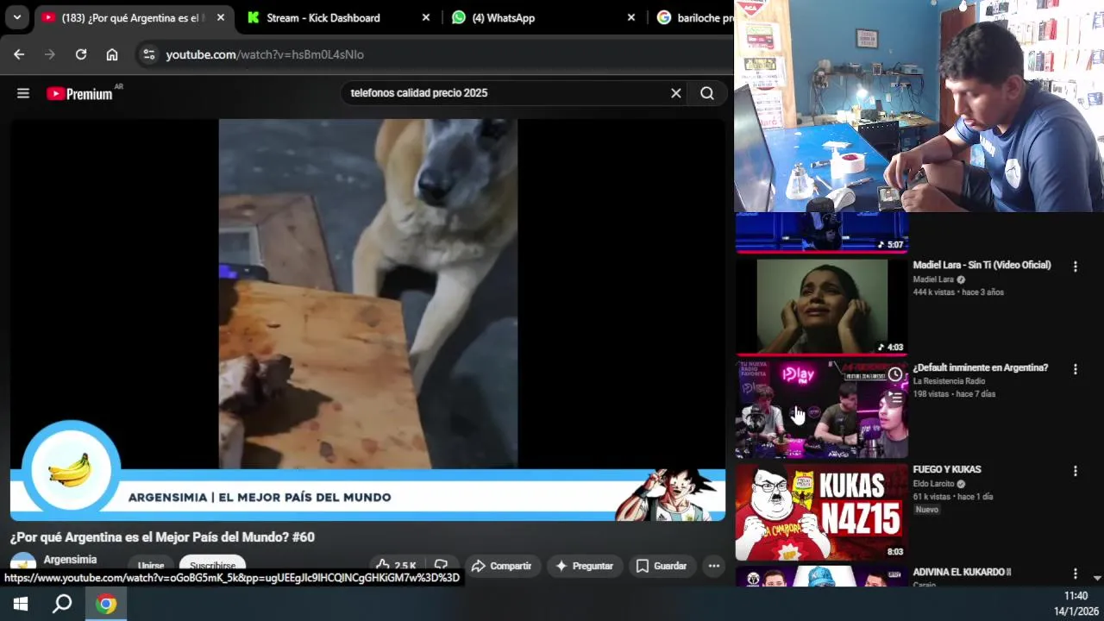The width and height of the screenshot is (1104, 621).
Task: Open options menu for Madiel Lara video
Action: [x=1075, y=267]
